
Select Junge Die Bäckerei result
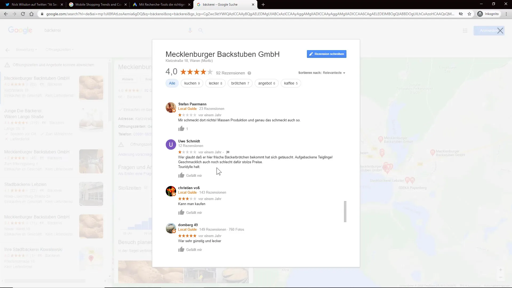pyautogui.click(x=53, y=124)
